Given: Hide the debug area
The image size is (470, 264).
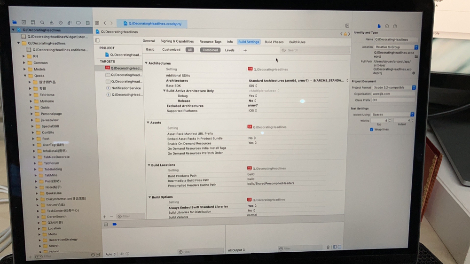Looking at the screenshot, I should 106,224.
